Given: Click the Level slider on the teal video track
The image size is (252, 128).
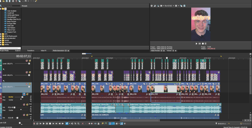Looking at the screenshot, I should coord(22,64).
